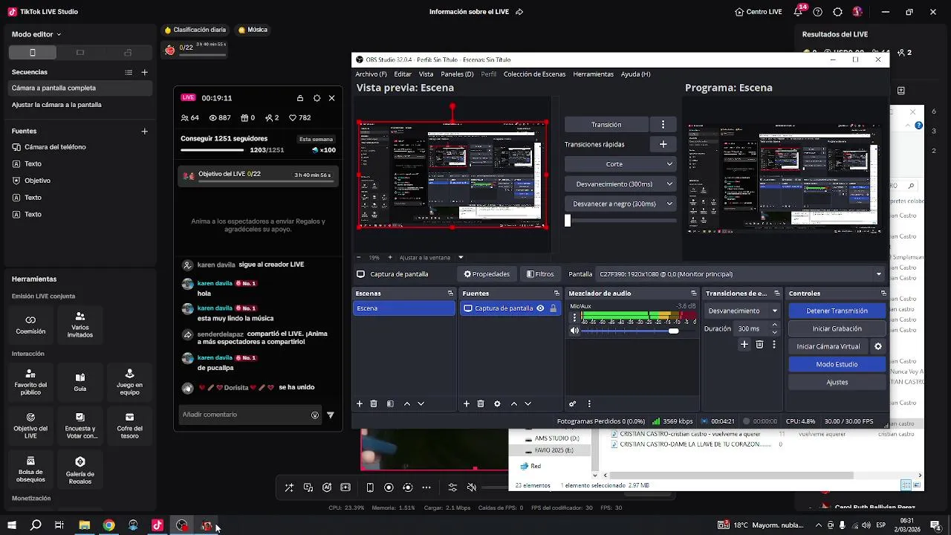Click phone device icon in TikTok bottom toolbar
Image resolution: width=951 pixels, height=535 pixels.
[x=370, y=487]
